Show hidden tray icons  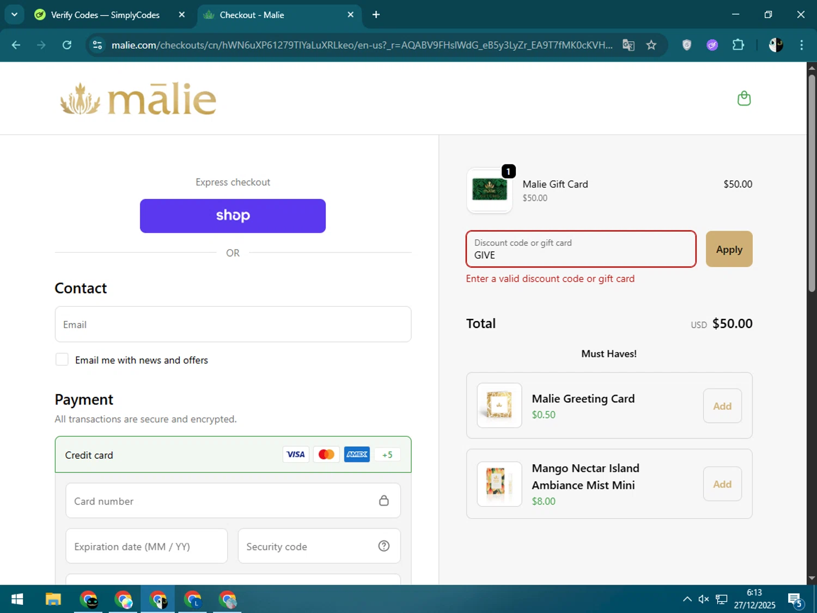tap(687, 599)
